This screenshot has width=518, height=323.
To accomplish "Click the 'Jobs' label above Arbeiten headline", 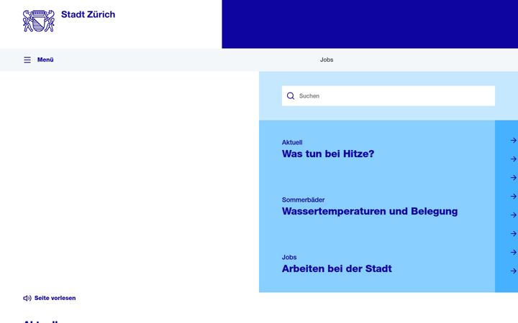I will (289, 257).
